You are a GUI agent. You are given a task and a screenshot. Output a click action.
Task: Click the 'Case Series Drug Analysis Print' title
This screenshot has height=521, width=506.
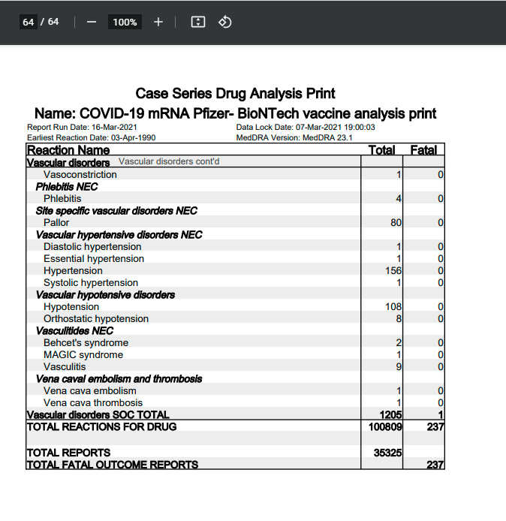[x=235, y=93]
